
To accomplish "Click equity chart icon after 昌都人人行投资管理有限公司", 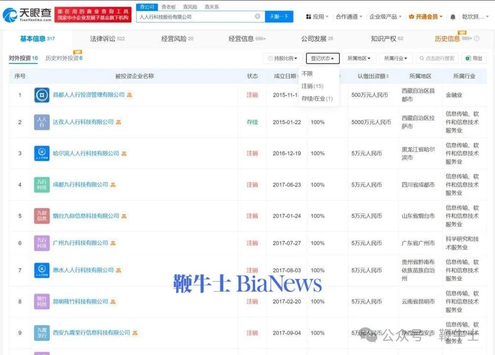I will [129, 95].
